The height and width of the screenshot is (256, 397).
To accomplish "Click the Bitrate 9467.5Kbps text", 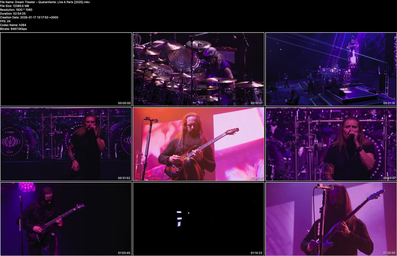I will pyautogui.click(x=13, y=29).
